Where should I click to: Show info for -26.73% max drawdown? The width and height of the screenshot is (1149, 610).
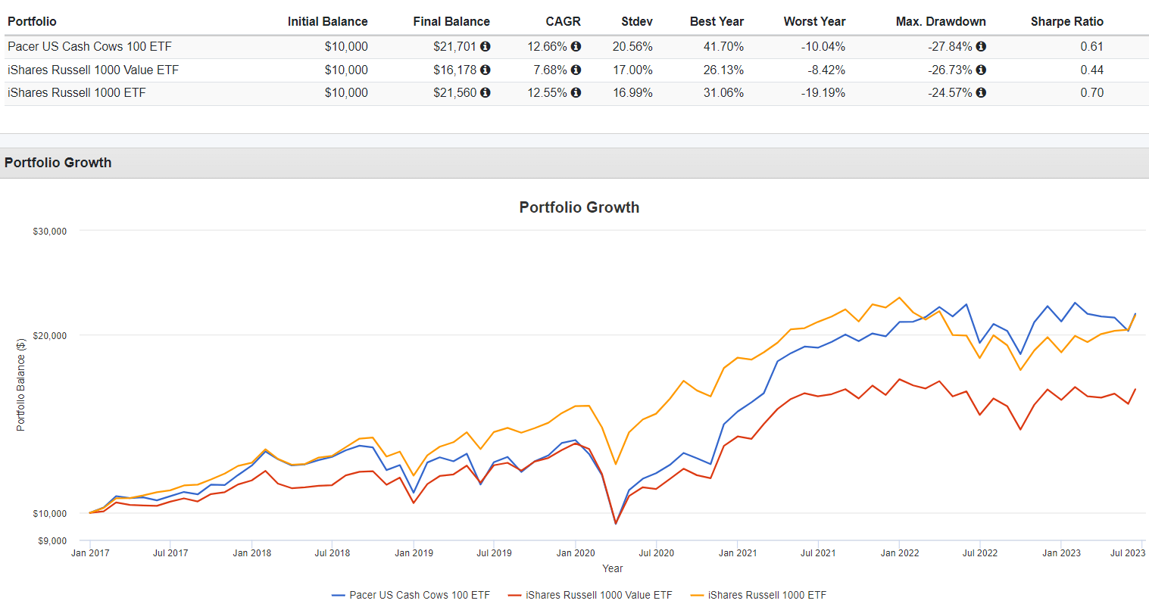click(981, 70)
